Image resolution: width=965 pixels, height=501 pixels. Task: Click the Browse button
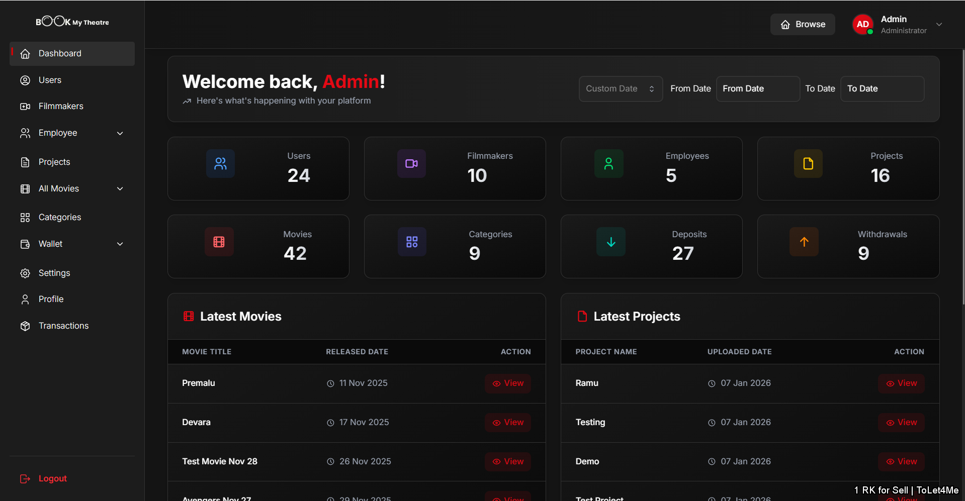pos(803,25)
